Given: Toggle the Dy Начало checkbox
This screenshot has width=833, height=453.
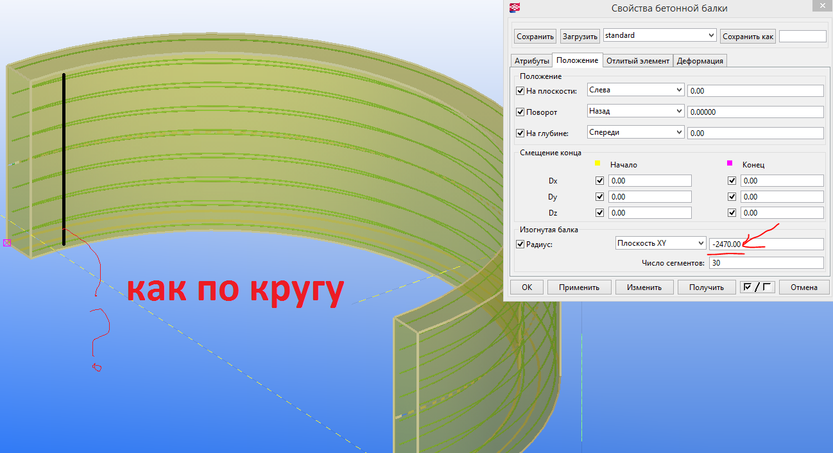Looking at the screenshot, I should pos(600,197).
